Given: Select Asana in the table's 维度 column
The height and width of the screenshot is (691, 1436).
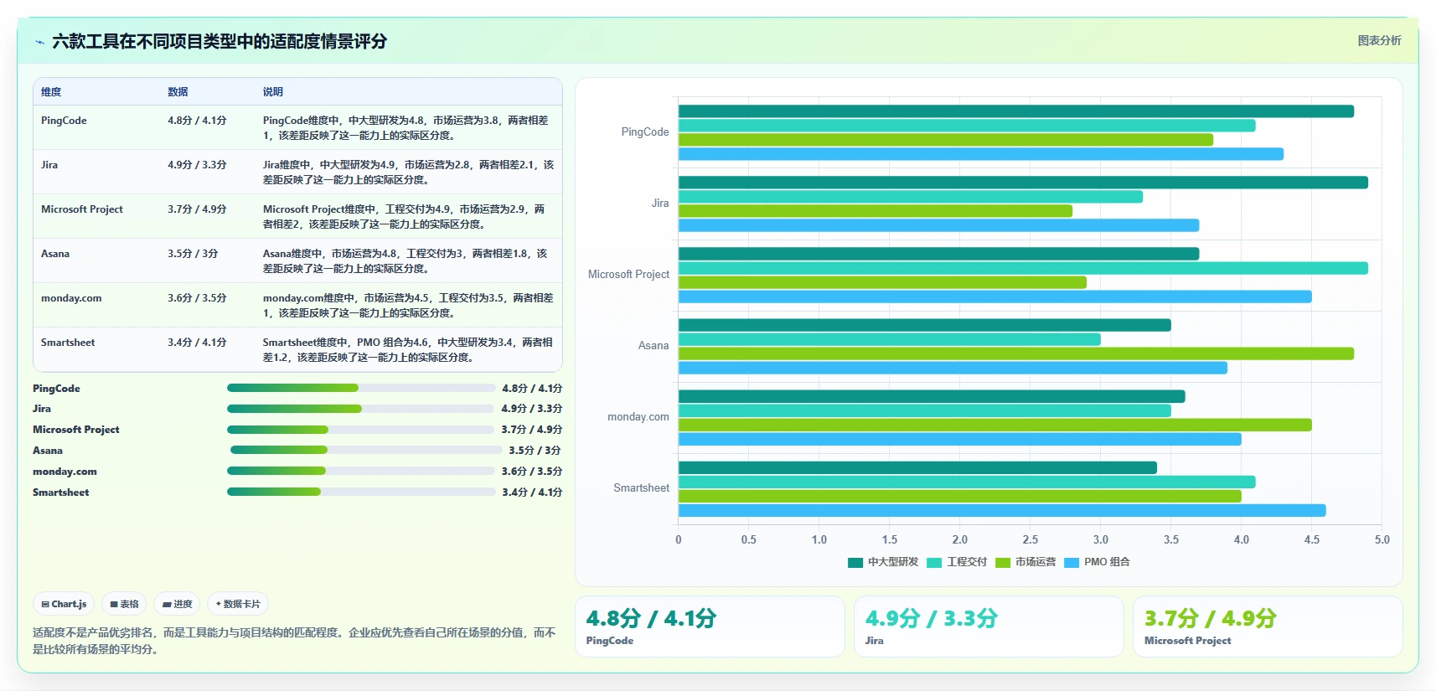Looking at the screenshot, I should coord(55,254).
